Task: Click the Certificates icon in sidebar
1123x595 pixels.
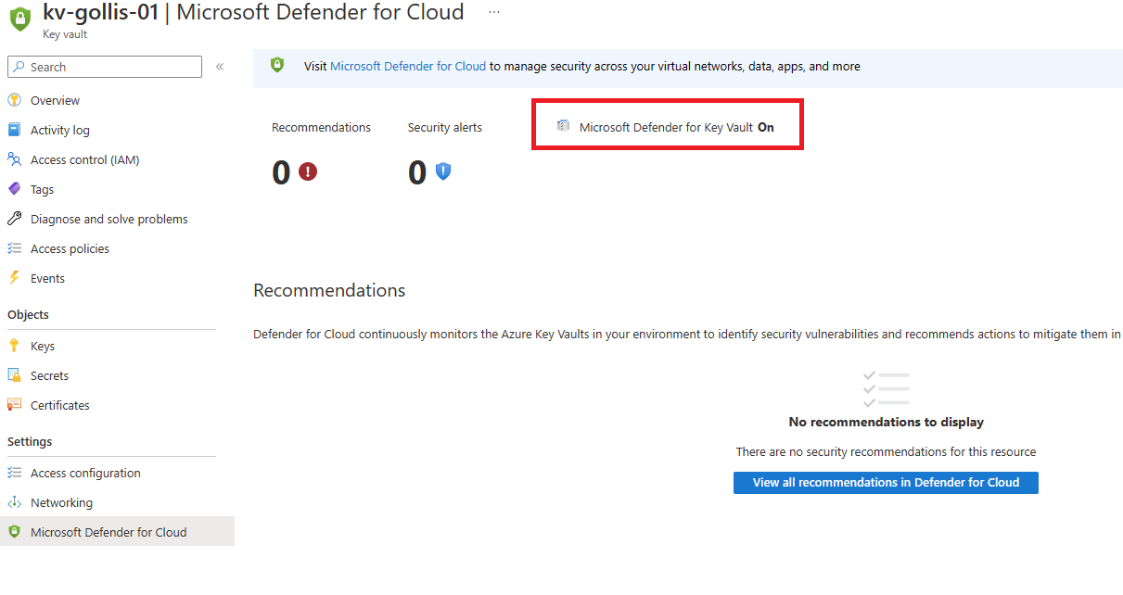Action: (14, 405)
